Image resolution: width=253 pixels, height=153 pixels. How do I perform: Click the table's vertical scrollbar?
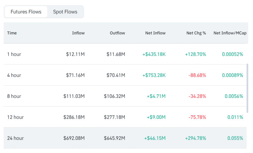coord(247,88)
